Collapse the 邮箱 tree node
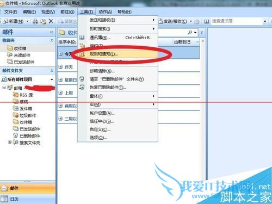Screen dimensions: 272x204 (x=4, y=88)
